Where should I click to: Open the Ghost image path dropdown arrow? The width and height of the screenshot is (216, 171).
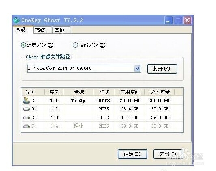tap(137, 69)
